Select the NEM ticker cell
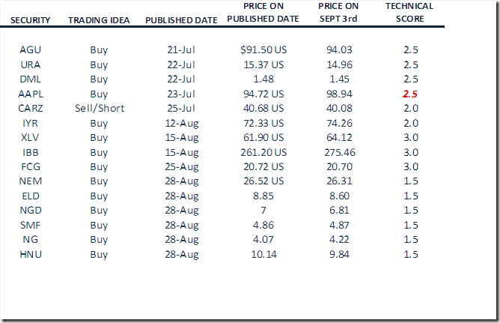 31,182
